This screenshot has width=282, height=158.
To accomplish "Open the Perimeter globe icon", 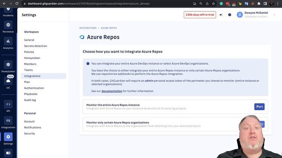I will pos(8,25).
